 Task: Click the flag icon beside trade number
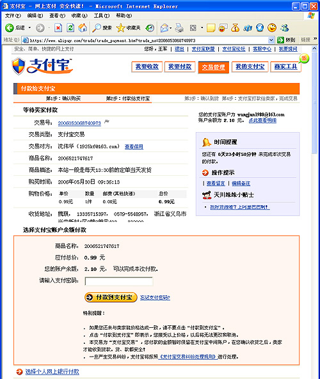click(107, 121)
